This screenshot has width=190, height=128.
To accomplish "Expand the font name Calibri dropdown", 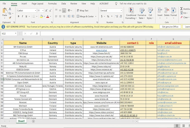I will coord(35,11).
